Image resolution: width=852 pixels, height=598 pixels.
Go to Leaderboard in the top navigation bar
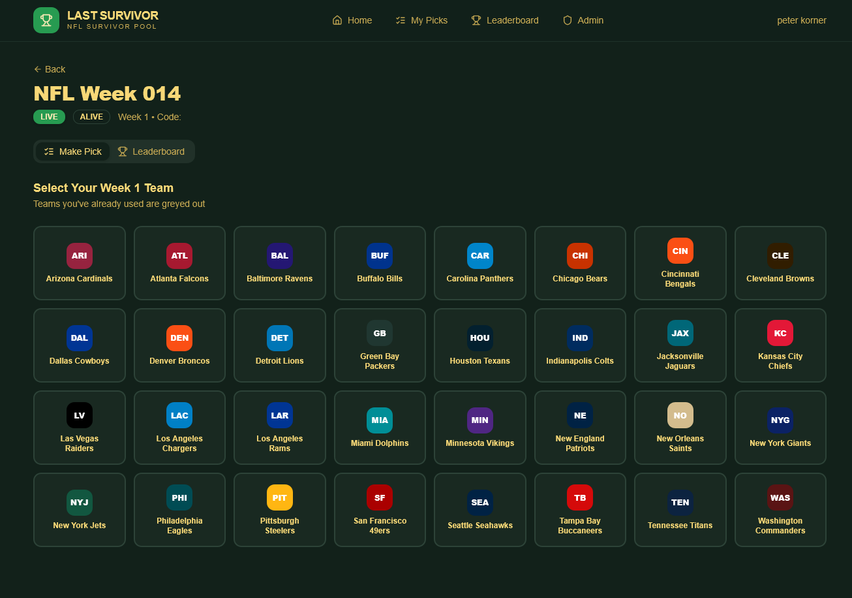pos(505,20)
